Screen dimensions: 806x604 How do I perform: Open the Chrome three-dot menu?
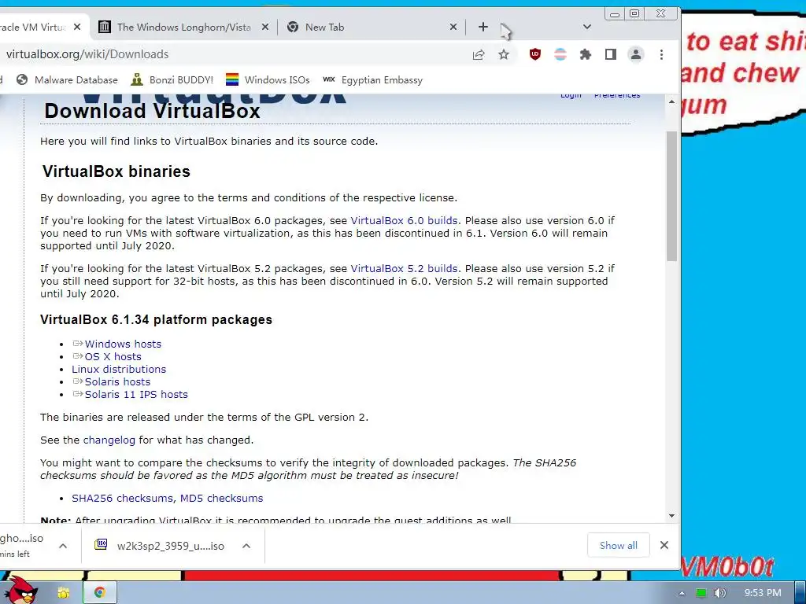(x=661, y=54)
